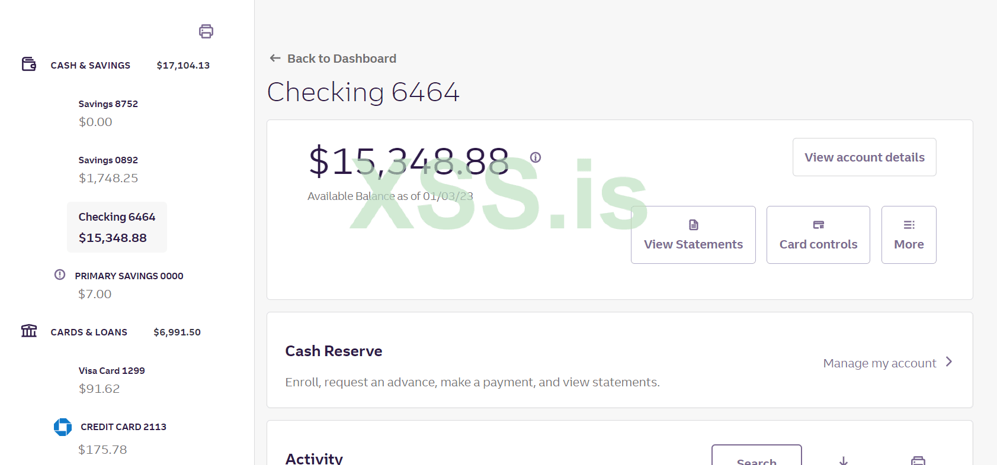Open Card controls

point(818,235)
